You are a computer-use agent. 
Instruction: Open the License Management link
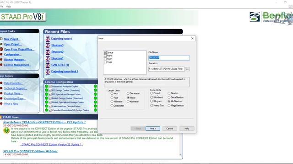[x=17, y=65]
